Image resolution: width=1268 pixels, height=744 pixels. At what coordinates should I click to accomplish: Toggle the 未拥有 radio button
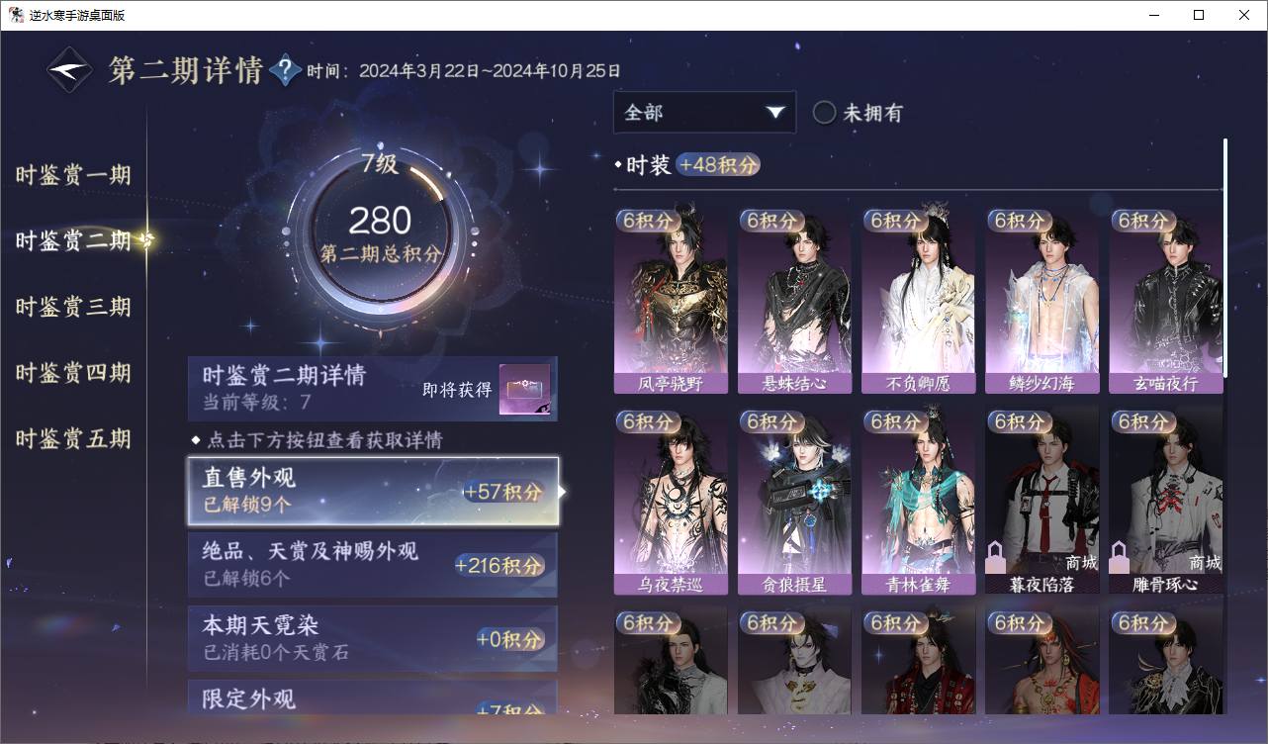tap(824, 113)
